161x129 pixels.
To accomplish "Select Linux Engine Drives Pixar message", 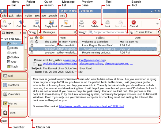I will pos(93,45).
